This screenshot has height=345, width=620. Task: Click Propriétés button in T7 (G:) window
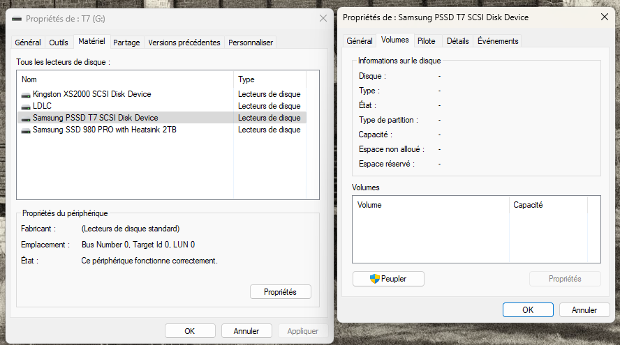(281, 292)
